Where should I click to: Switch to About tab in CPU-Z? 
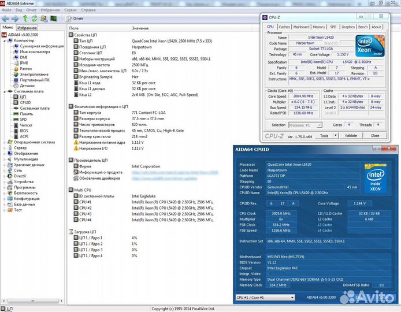pyautogui.click(x=376, y=27)
